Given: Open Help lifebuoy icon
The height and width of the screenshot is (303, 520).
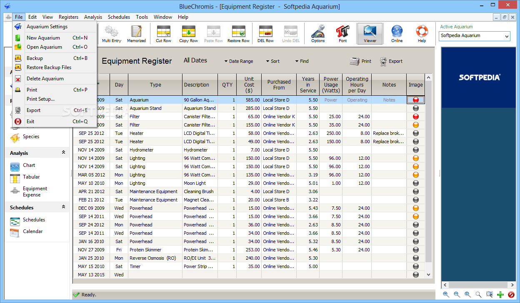Looking at the screenshot, I should 422,34.
